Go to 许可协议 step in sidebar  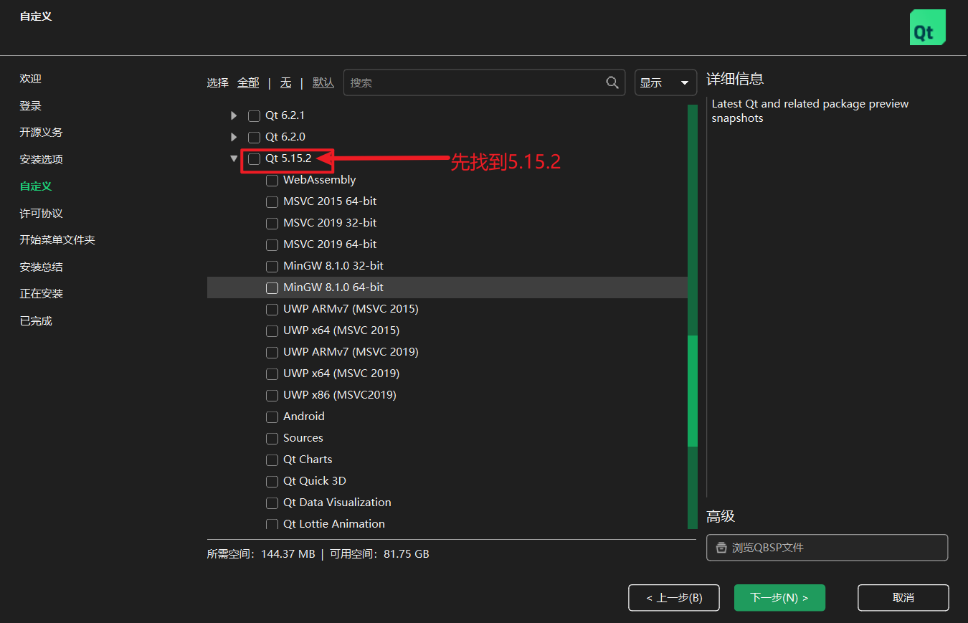pos(41,214)
